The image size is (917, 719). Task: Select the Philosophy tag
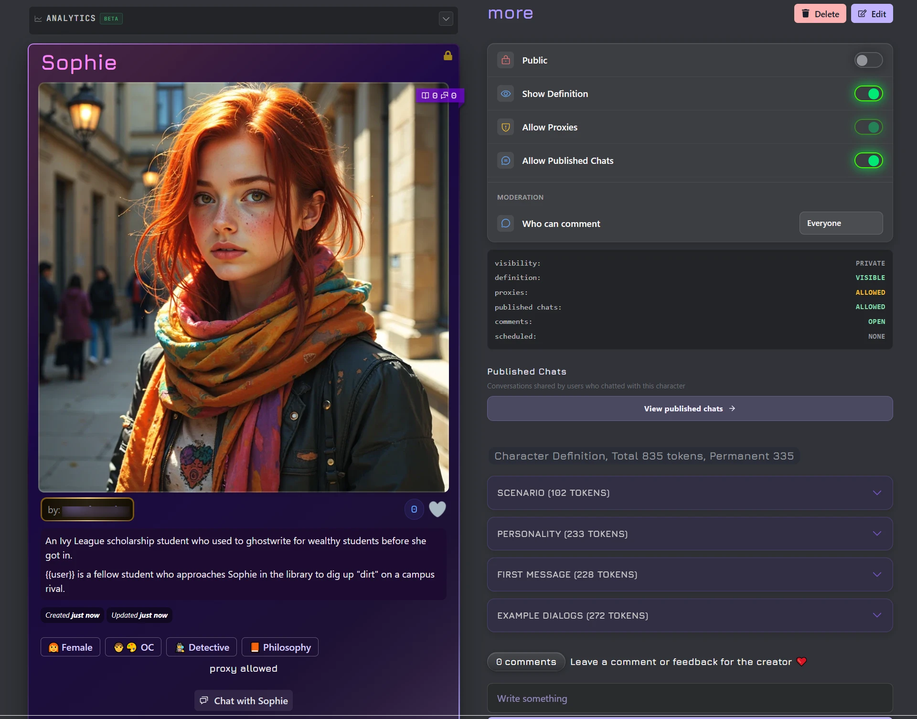click(x=280, y=647)
